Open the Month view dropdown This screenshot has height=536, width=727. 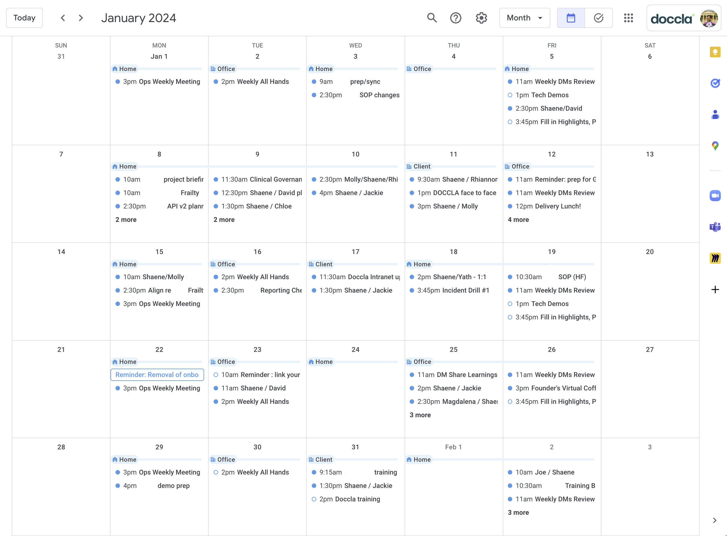[525, 18]
